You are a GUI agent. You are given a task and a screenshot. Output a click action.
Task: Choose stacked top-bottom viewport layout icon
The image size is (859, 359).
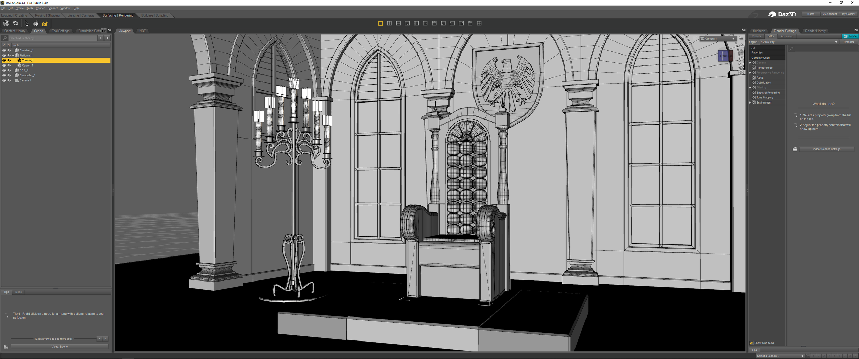(398, 23)
